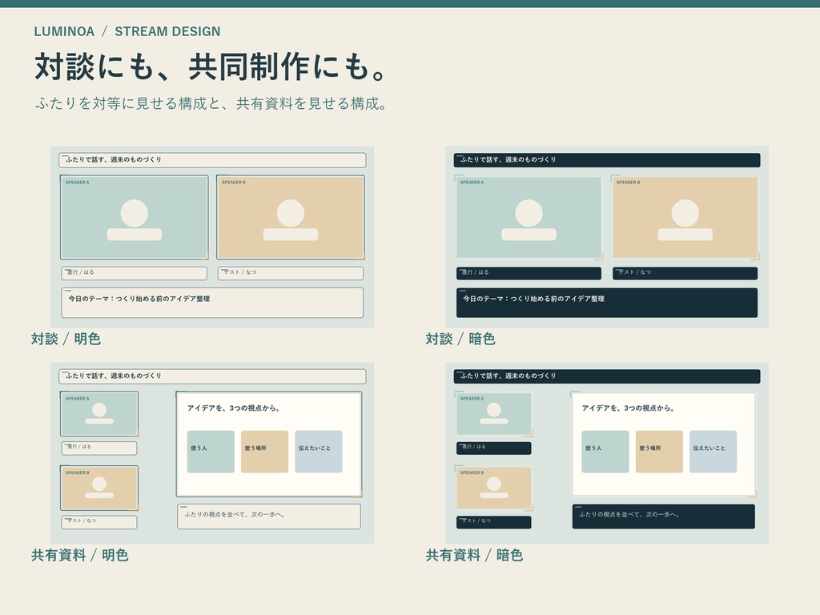Click the 使う人 card in 共有資料 / 明色 slide
820x615 pixels.
tap(211, 452)
